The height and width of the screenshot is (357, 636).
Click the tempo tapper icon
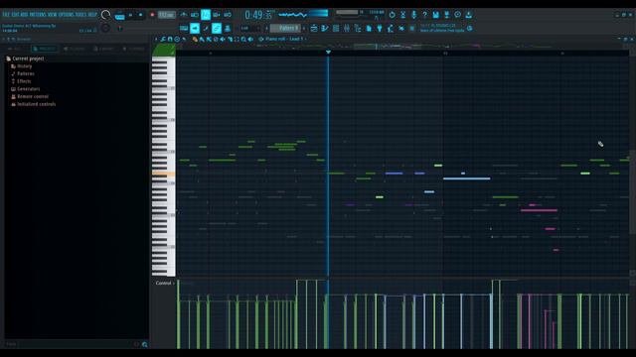tap(391, 28)
